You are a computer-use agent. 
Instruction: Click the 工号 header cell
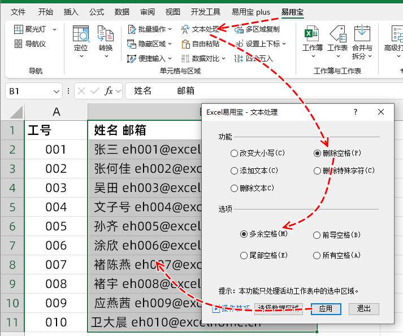coord(56,130)
